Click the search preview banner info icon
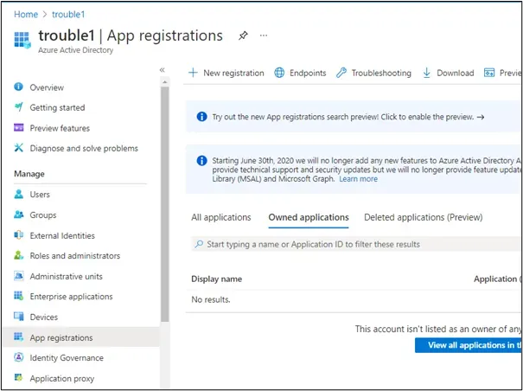Image resolution: width=523 pixels, height=391 pixels. coord(201,117)
